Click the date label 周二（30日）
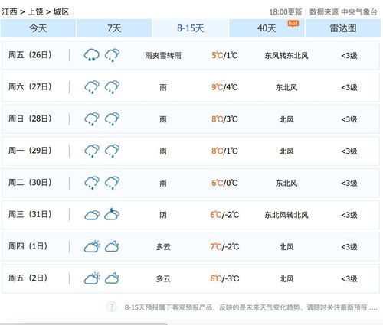The image size is (383, 325). point(30,183)
